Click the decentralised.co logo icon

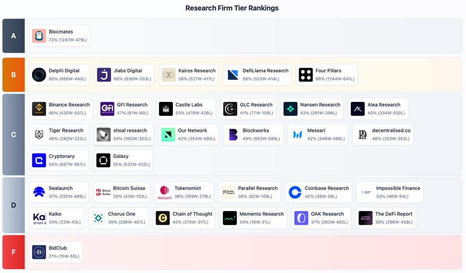[363, 135]
